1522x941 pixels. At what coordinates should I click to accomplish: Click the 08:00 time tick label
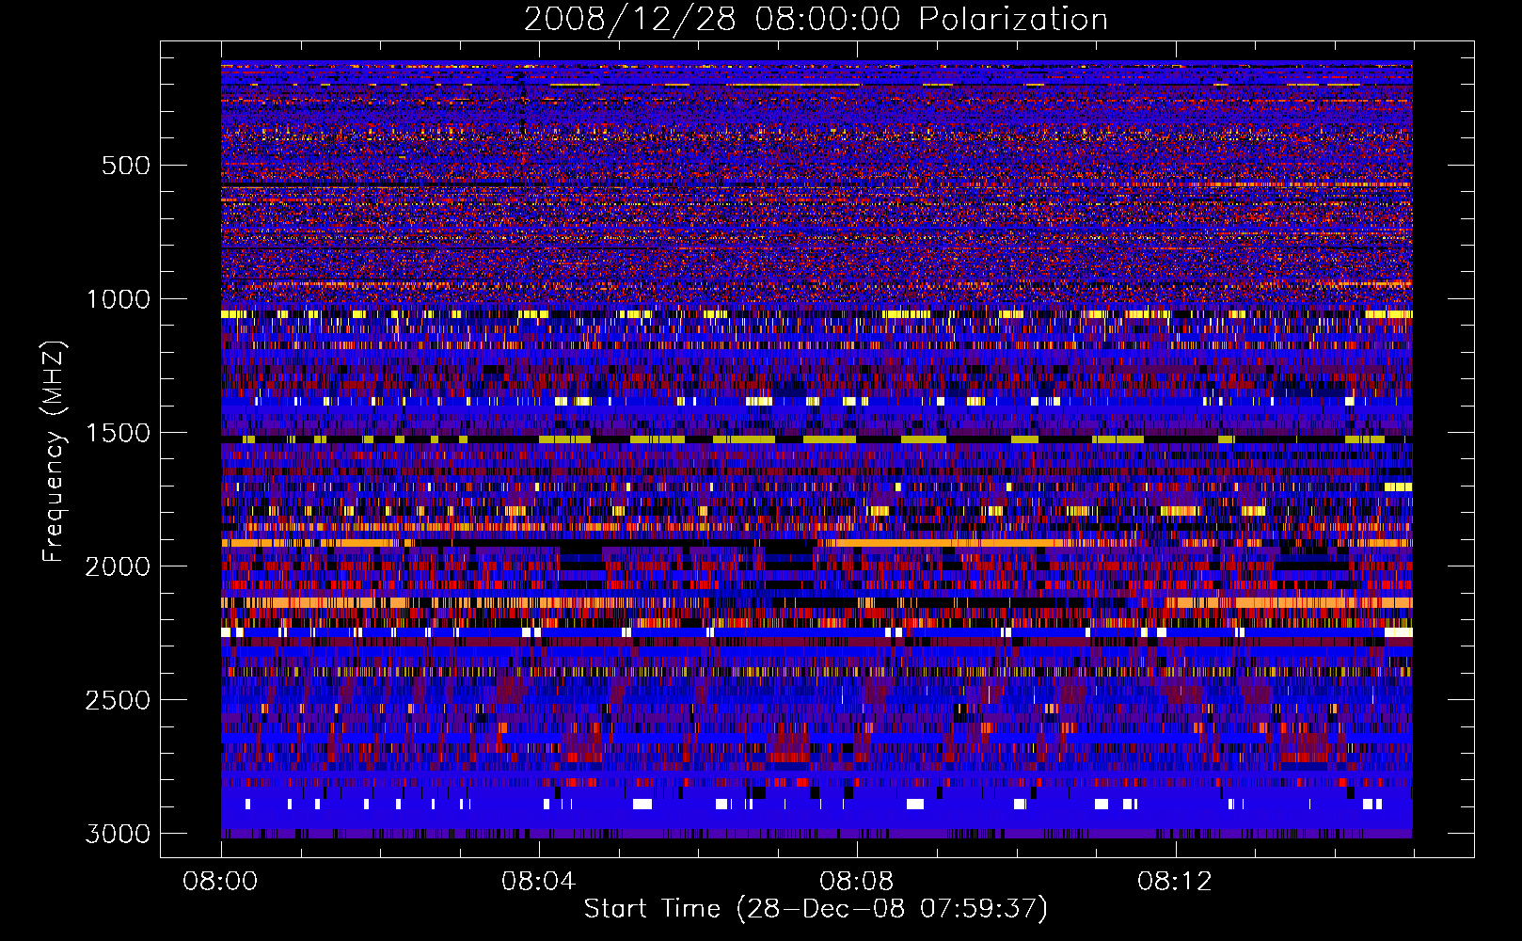221,882
